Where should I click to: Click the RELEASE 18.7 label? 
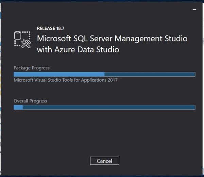click(50, 28)
